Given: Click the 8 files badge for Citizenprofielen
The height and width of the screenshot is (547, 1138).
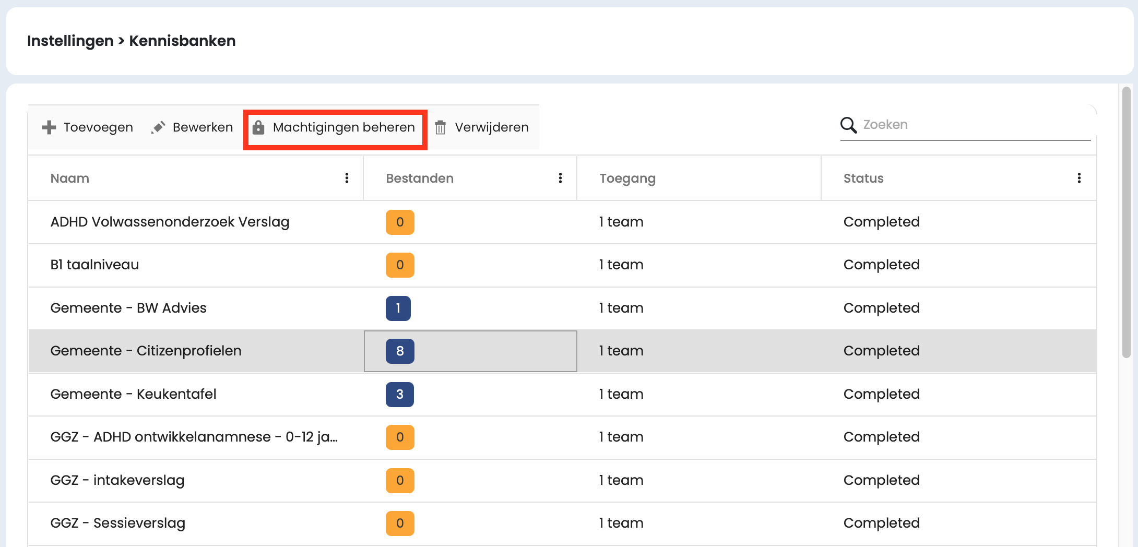Looking at the screenshot, I should point(400,351).
